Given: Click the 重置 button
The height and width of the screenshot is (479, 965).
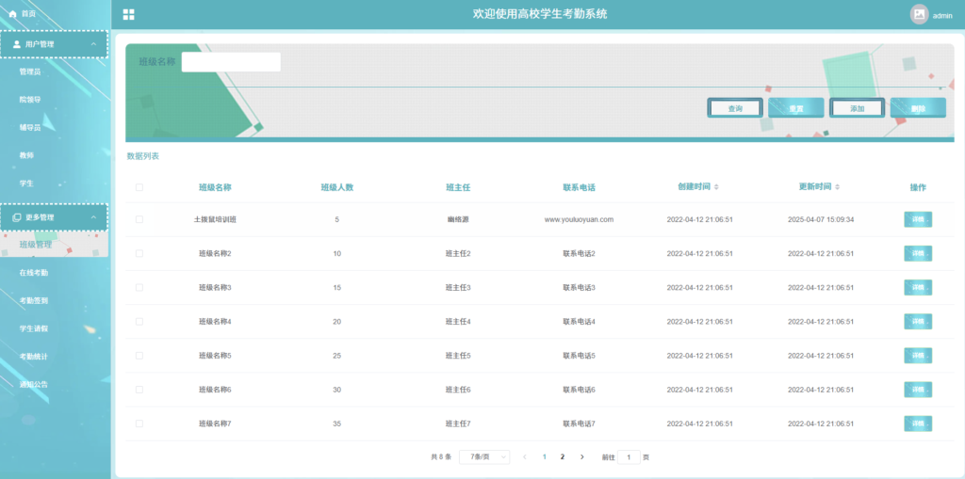Looking at the screenshot, I should tap(795, 108).
